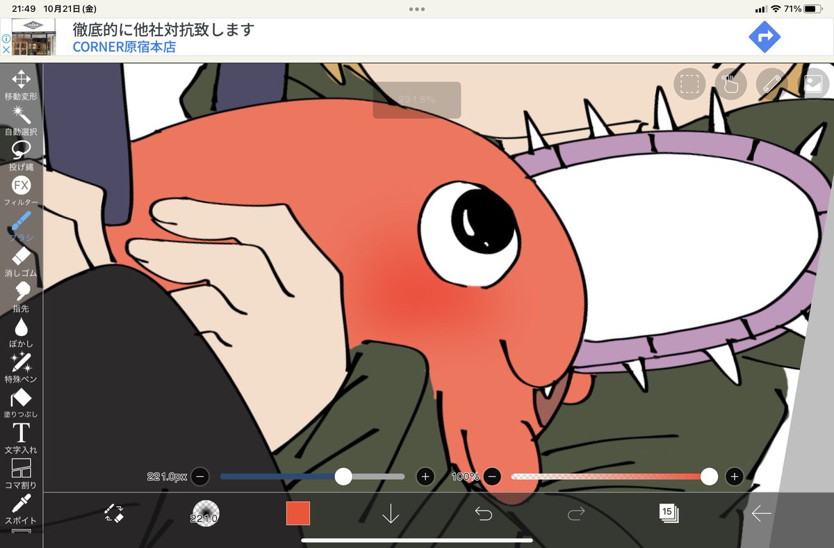Undo the last stroke
Image resolution: width=834 pixels, height=548 pixels.
pyautogui.click(x=484, y=514)
